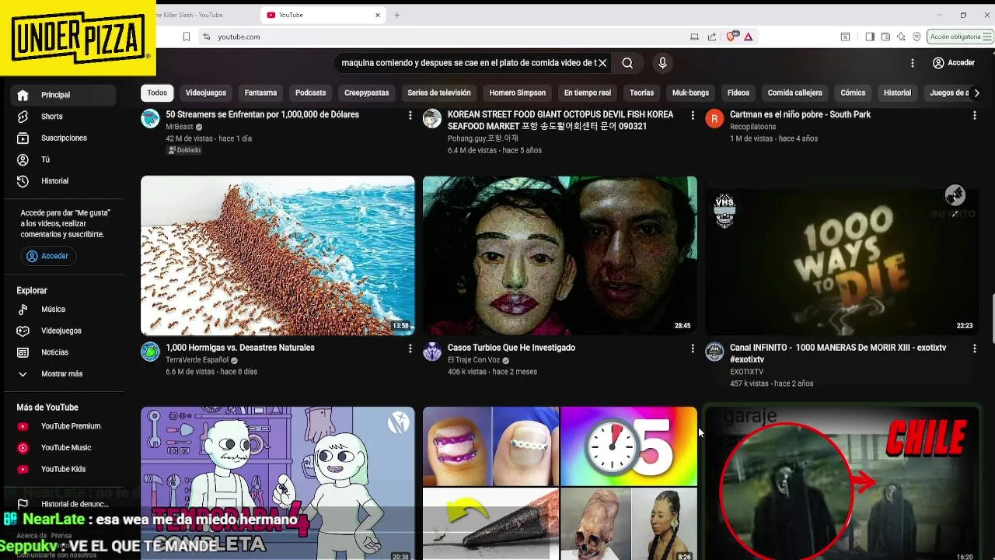The width and height of the screenshot is (995, 560).
Task: Open options for Casos Turbios video
Action: 693,349
